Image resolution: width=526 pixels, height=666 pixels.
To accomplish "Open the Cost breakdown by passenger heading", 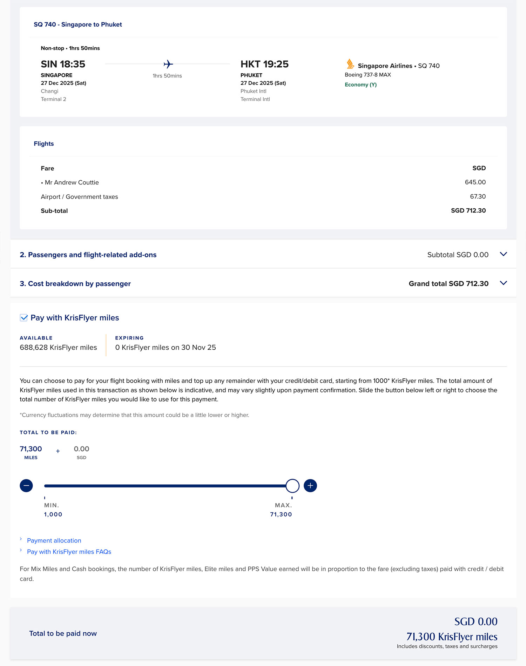I will (75, 284).
